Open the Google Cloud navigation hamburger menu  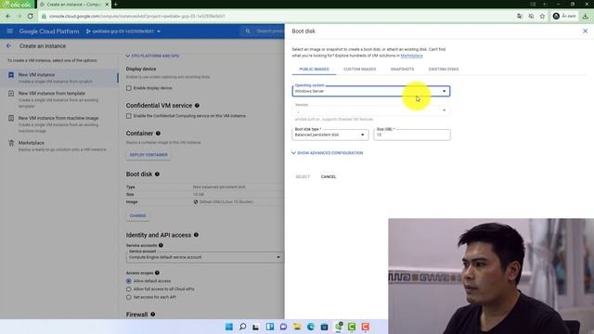pos(10,31)
